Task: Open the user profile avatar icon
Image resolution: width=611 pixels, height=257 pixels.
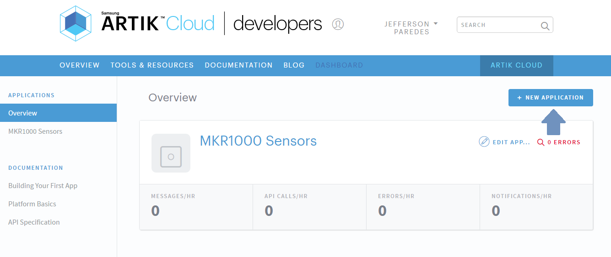Action: click(x=338, y=24)
